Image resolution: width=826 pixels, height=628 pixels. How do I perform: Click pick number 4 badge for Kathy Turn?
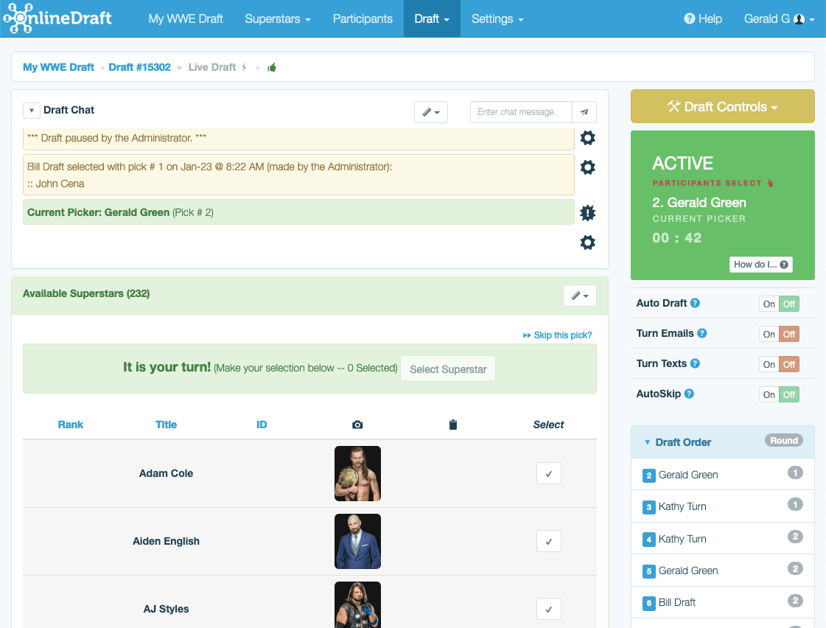click(649, 540)
